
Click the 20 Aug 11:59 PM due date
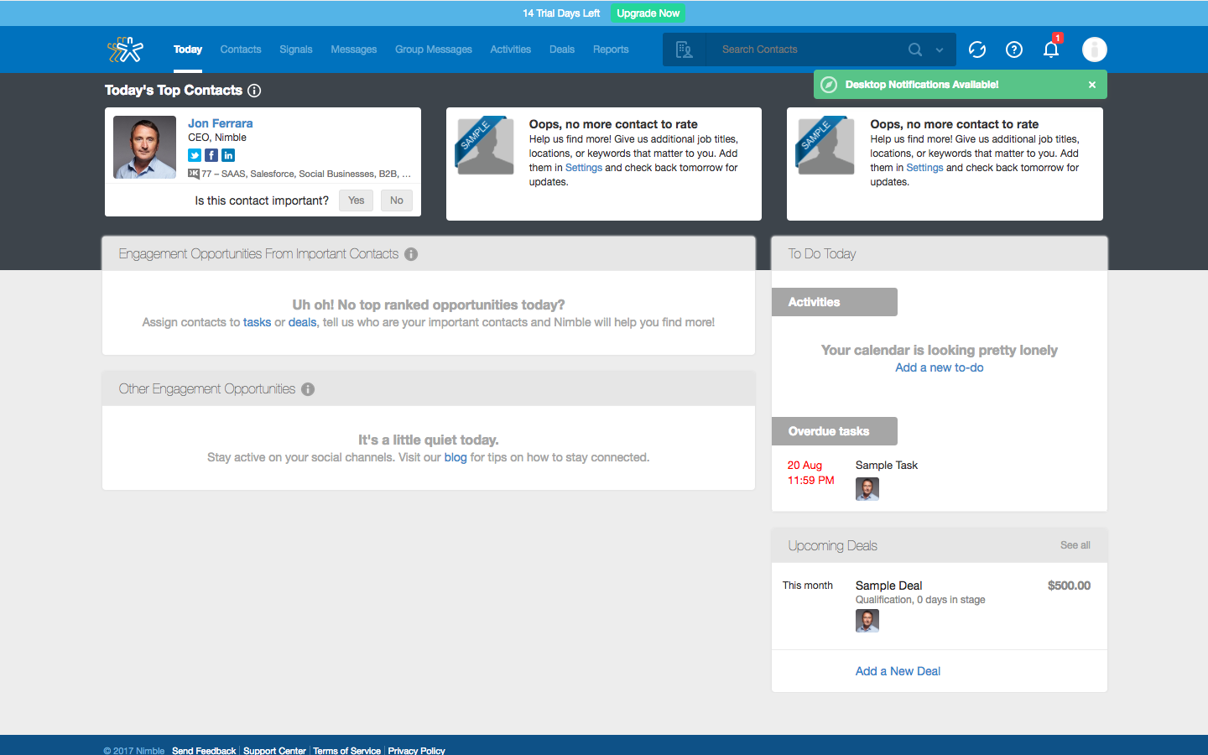(811, 473)
